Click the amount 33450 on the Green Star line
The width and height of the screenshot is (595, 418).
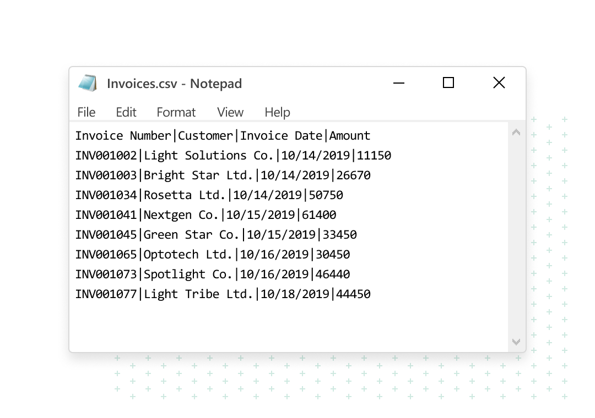click(x=340, y=235)
